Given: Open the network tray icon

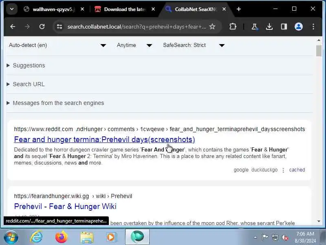Looking at the screenshot, I should 275,237.
